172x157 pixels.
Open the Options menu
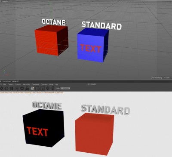(x=44, y=84)
